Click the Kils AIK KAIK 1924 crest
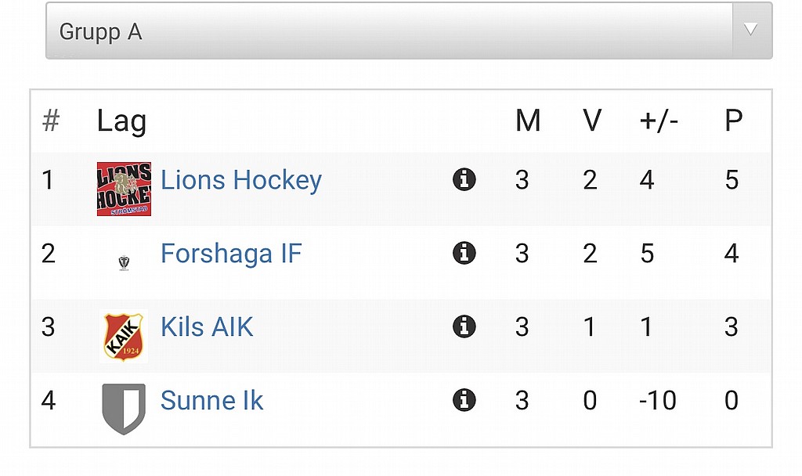802x476 pixels. point(124,337)
